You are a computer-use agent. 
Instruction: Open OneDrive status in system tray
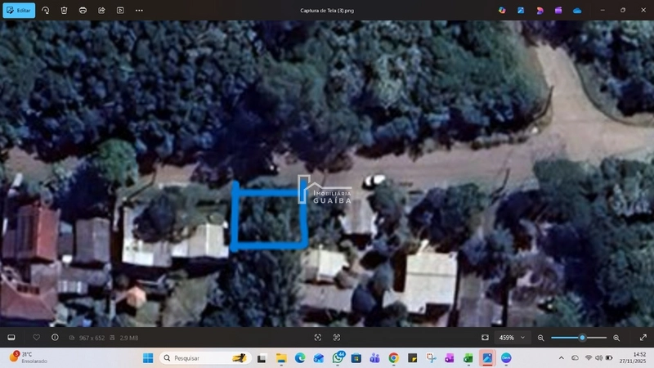(x=576, y=358)
